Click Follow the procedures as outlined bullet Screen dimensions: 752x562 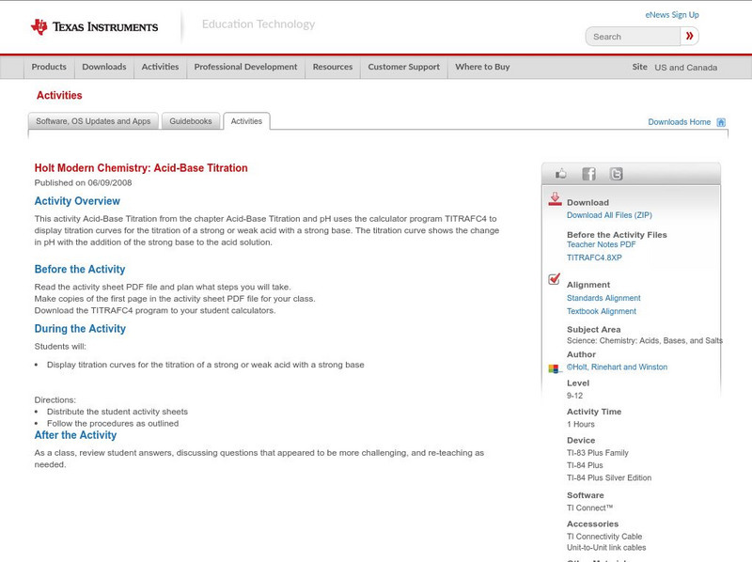[113, 424]
